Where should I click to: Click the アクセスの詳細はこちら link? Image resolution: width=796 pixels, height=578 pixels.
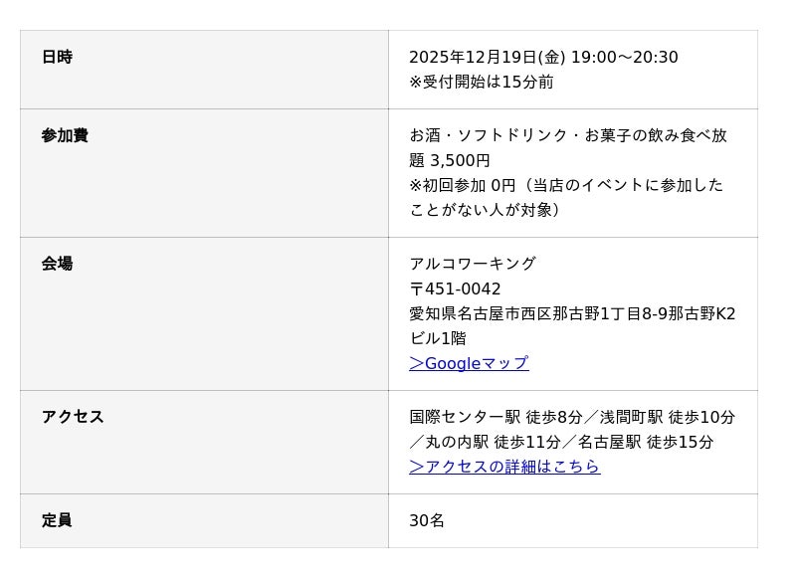click(504, 467)
